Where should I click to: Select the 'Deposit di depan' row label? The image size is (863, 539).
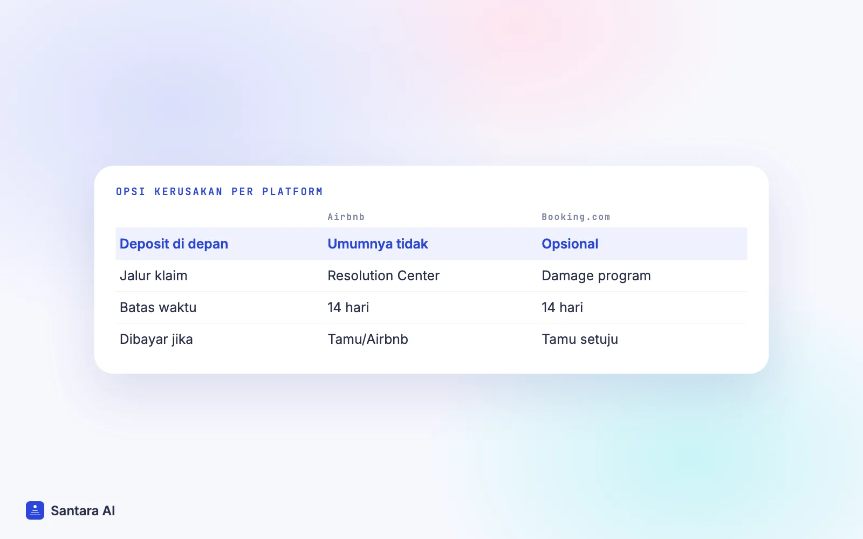[174, 244]
